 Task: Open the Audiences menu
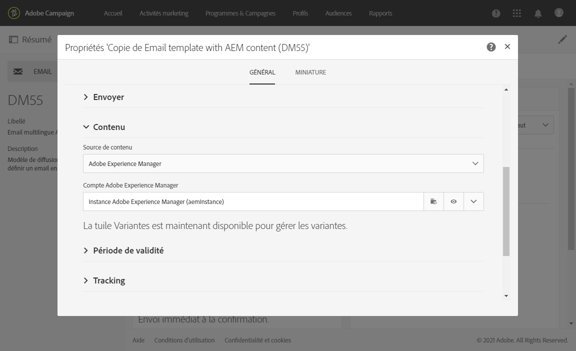pos(338,13)
